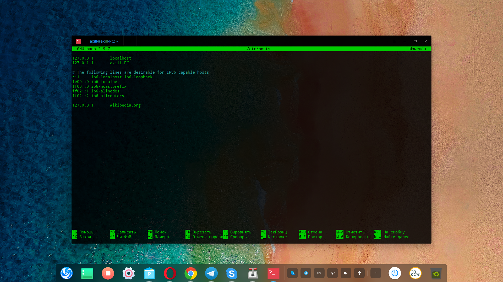Collapse the system tray arrow
Image resolution: width=503 pixels, height=282 pixels.
point(376,273)
